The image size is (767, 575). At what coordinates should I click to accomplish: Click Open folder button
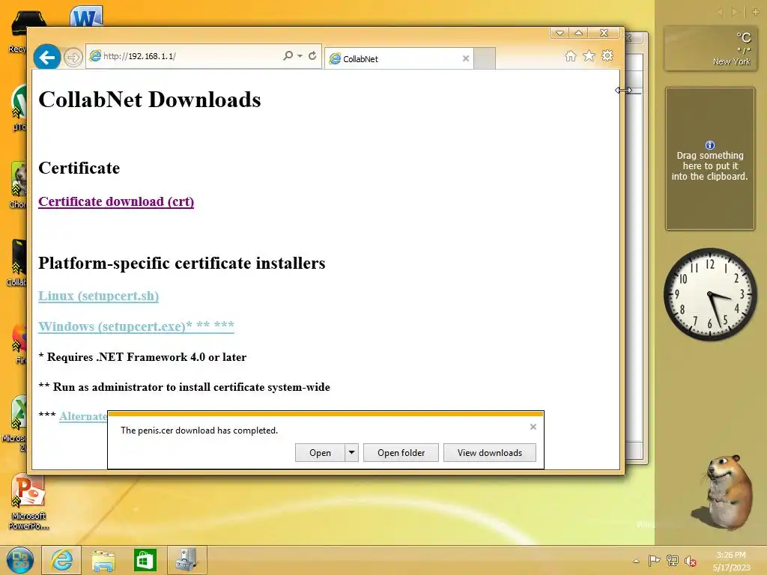coord(401,453)
